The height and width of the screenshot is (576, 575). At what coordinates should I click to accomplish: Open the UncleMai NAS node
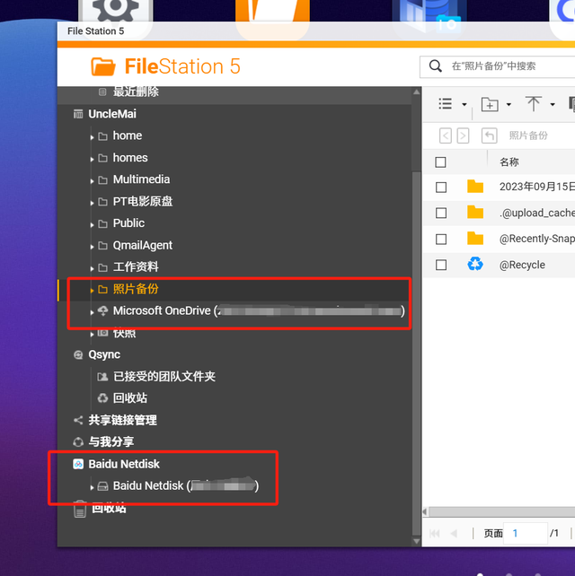click(112, 114)
